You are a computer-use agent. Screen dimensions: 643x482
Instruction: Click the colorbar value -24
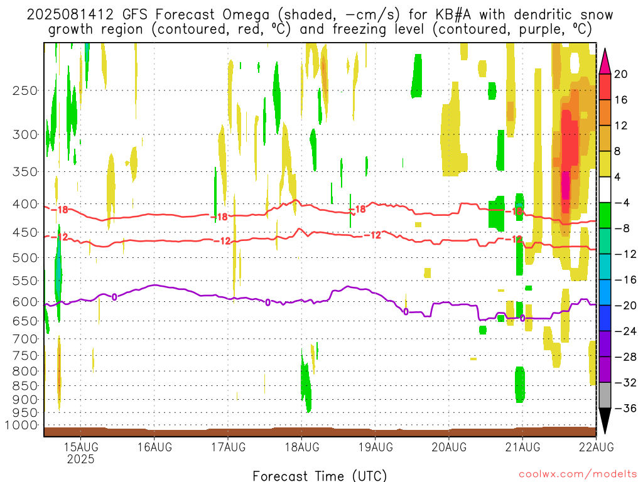[x=625, y=331]
